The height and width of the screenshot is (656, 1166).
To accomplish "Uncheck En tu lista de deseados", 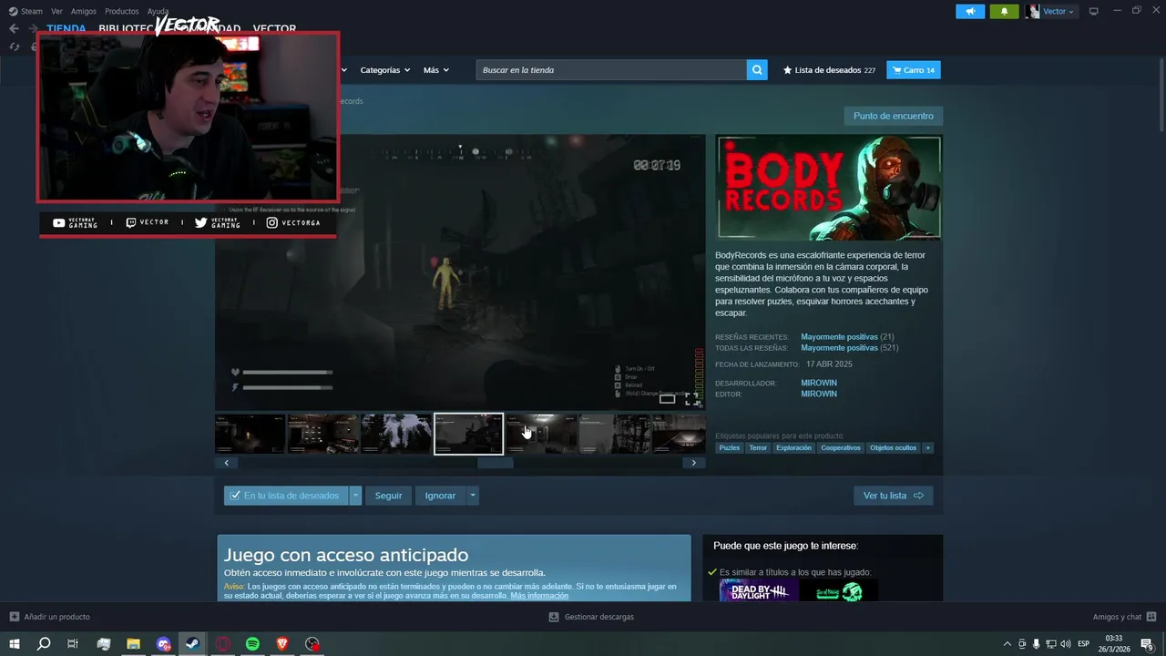I will point(286,496).
